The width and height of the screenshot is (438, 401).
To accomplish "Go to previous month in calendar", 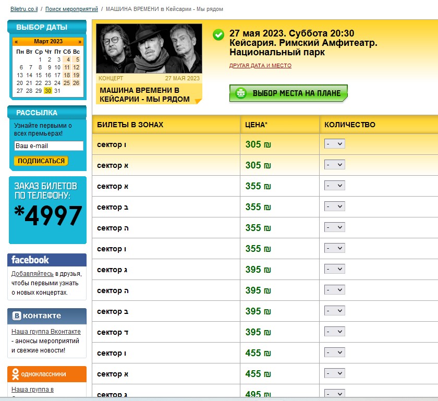I will [x=16, y=42].
